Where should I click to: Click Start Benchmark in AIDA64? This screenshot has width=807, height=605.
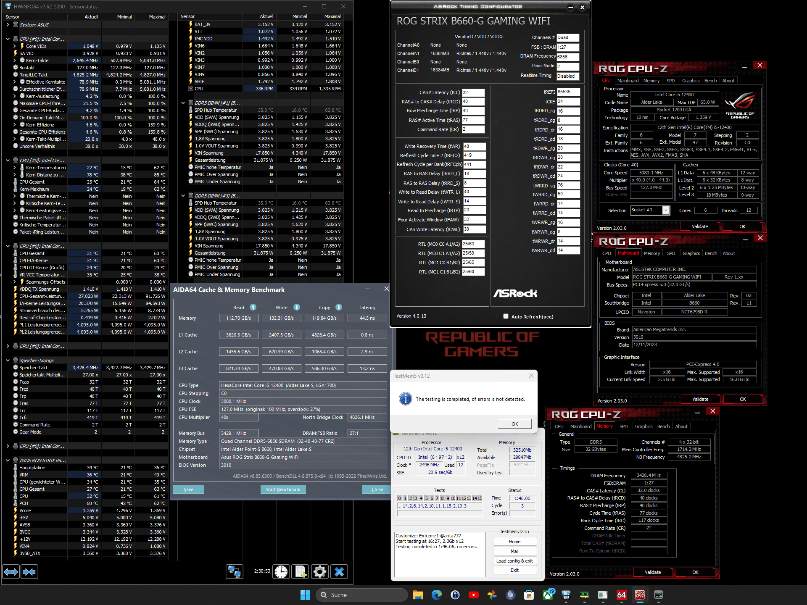tap(283, 489)
